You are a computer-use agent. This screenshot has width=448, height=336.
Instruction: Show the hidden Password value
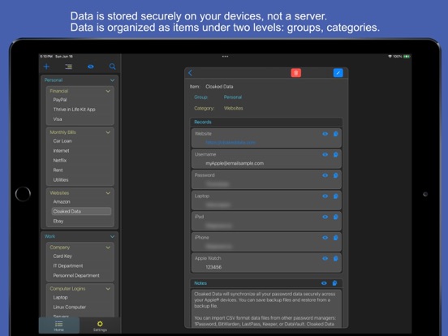(x=325, y=175)
